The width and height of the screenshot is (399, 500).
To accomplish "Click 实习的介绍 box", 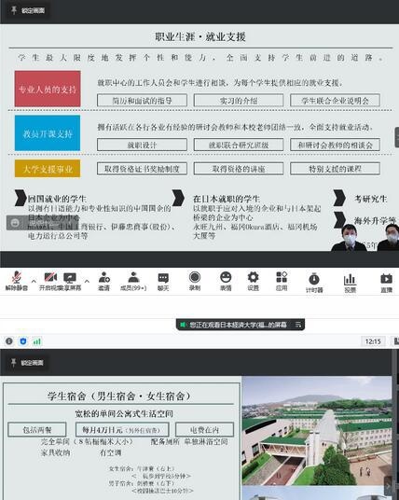I will pos(239,100).
